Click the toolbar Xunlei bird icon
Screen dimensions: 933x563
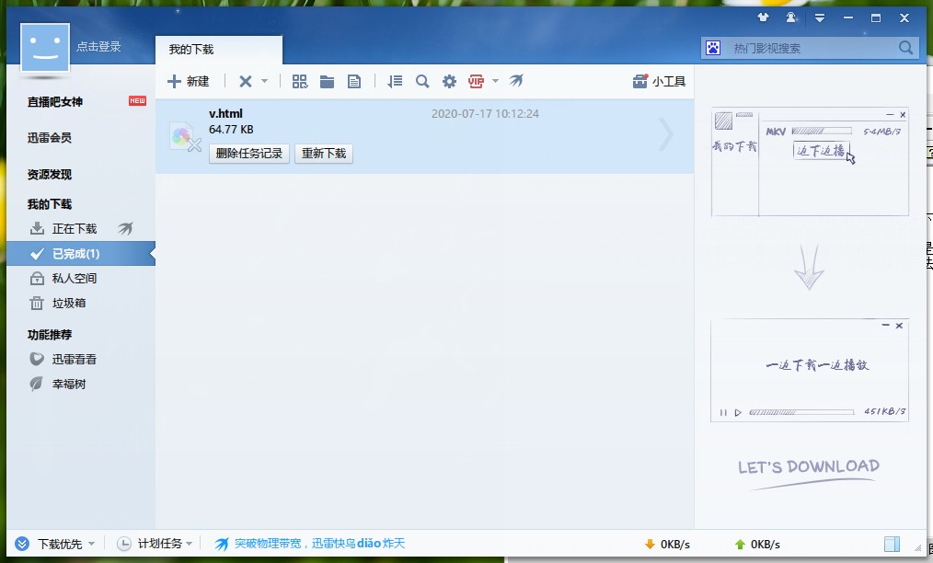click(x=516, y=80)
